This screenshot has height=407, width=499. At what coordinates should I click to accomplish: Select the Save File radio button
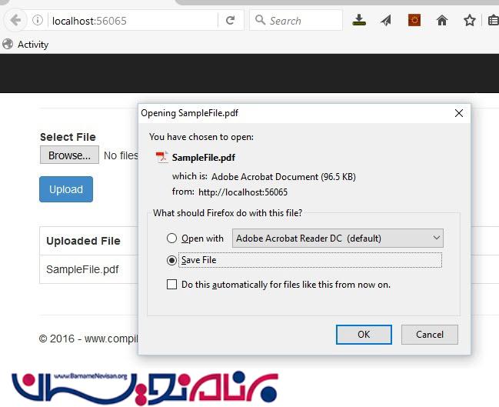[172, 260]
